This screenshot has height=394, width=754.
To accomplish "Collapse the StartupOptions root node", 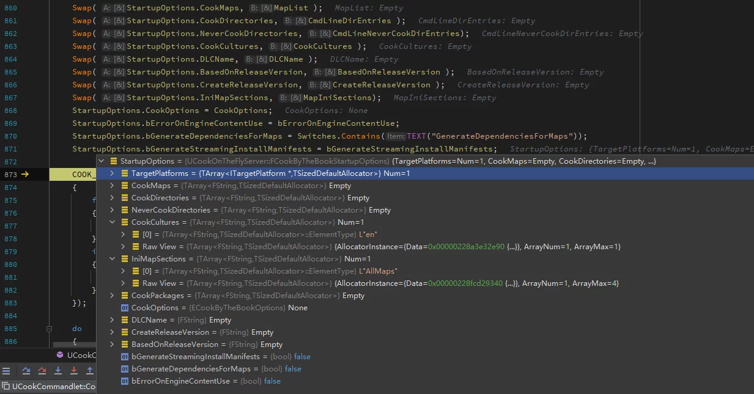I will point(102,161).
